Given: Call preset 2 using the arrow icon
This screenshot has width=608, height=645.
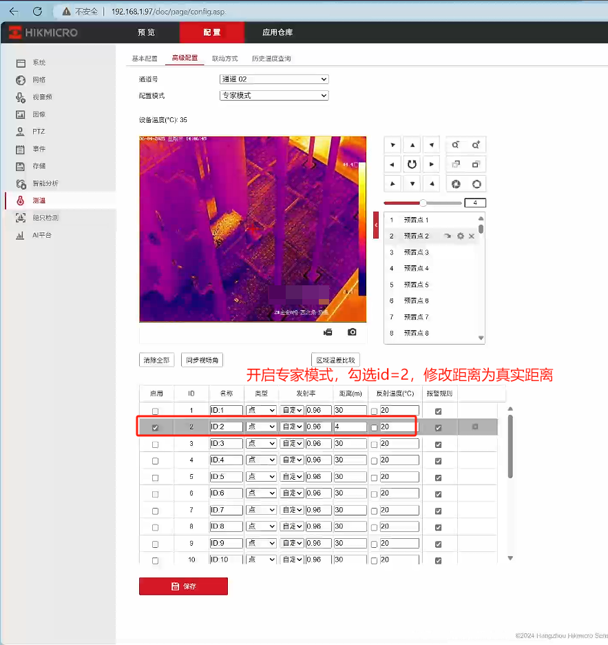Looking at the screenshot, I should point(448,236).
